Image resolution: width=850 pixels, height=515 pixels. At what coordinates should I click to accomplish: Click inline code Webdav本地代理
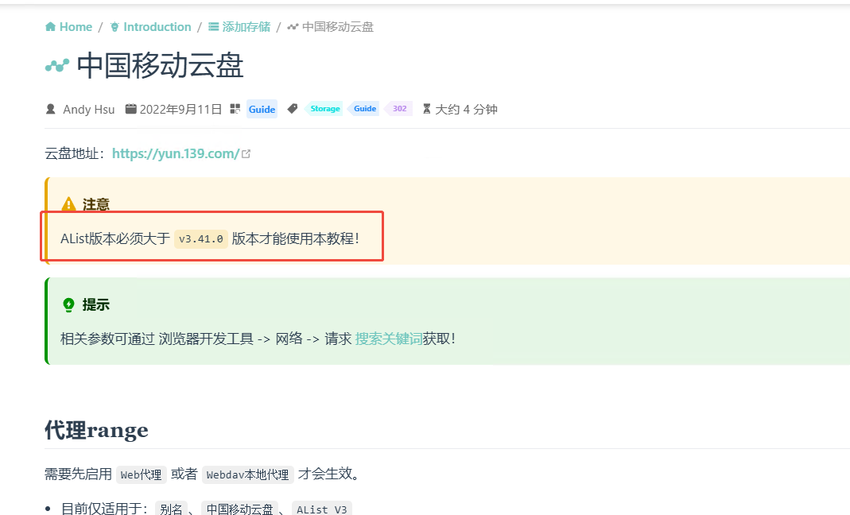coord(248,475)
